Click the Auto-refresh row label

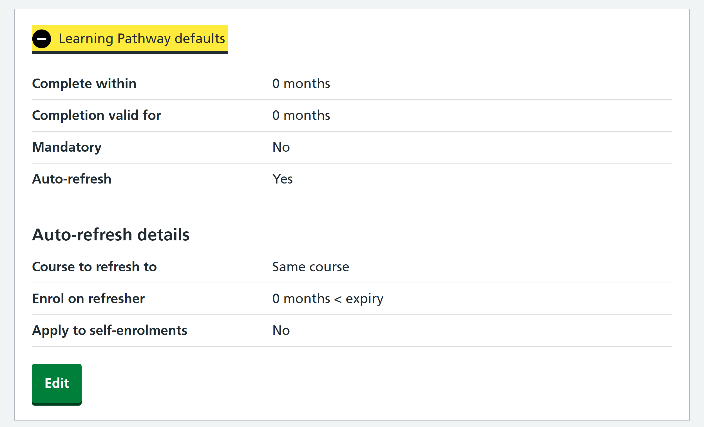click(x=71, y=179)
